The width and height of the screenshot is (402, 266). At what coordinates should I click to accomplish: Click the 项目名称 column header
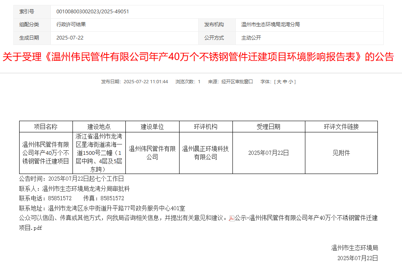pos(46,127)
